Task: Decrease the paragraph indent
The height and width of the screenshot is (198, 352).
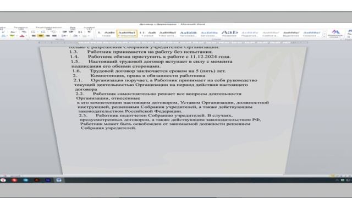Action: coord(64,32)
